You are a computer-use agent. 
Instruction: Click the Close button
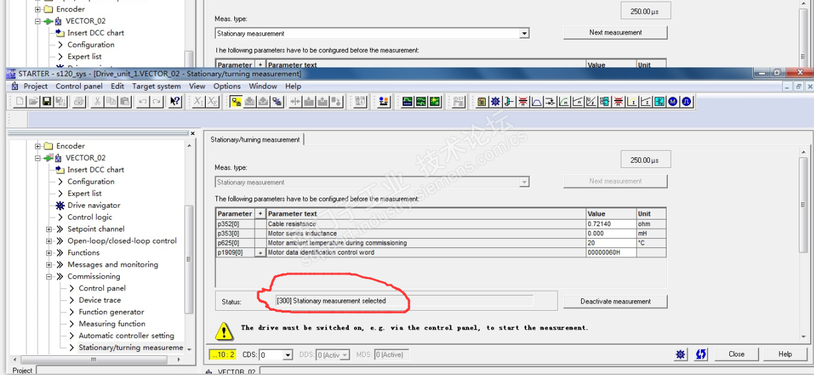[737, 354]
